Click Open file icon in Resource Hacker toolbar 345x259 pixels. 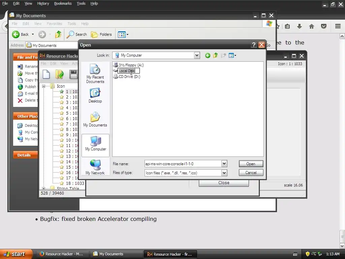click(59, 74)
